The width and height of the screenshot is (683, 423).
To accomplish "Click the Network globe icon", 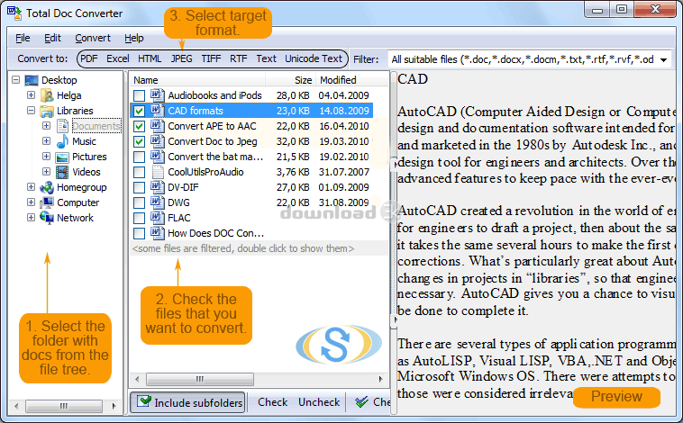I will (47, 217).
